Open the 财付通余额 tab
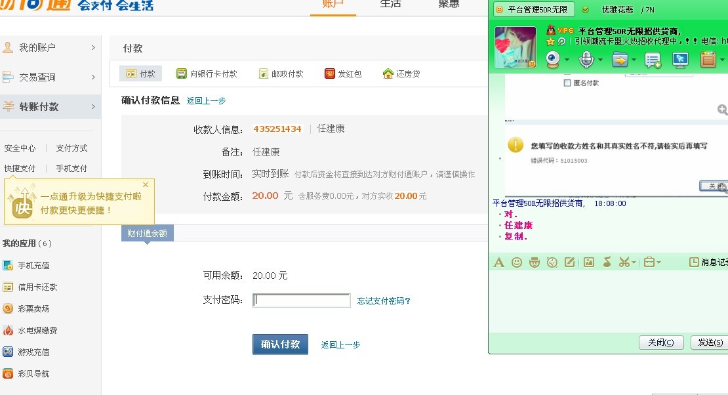Screen dimensions: 728x395 click(x=147, y=234)
